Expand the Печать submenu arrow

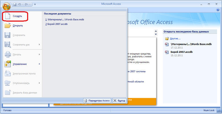click(39, 54)
